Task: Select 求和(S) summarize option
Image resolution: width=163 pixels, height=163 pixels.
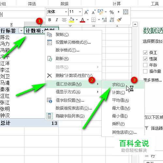Action: 123,85
